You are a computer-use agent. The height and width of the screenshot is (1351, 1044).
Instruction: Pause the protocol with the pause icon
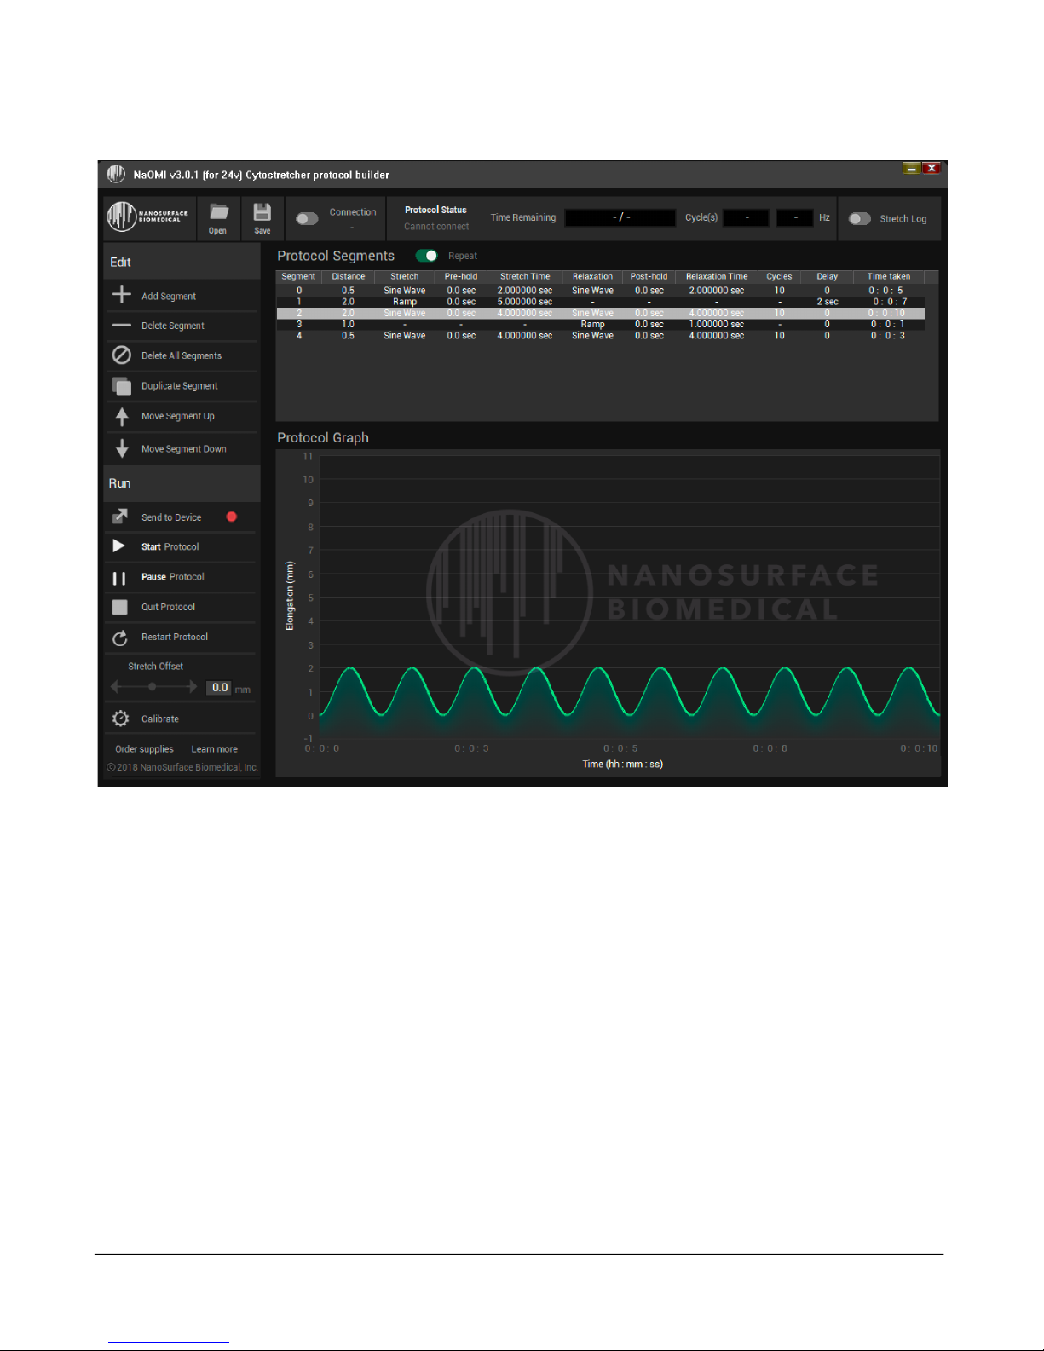pyautogui.click(x=119, y=578)
